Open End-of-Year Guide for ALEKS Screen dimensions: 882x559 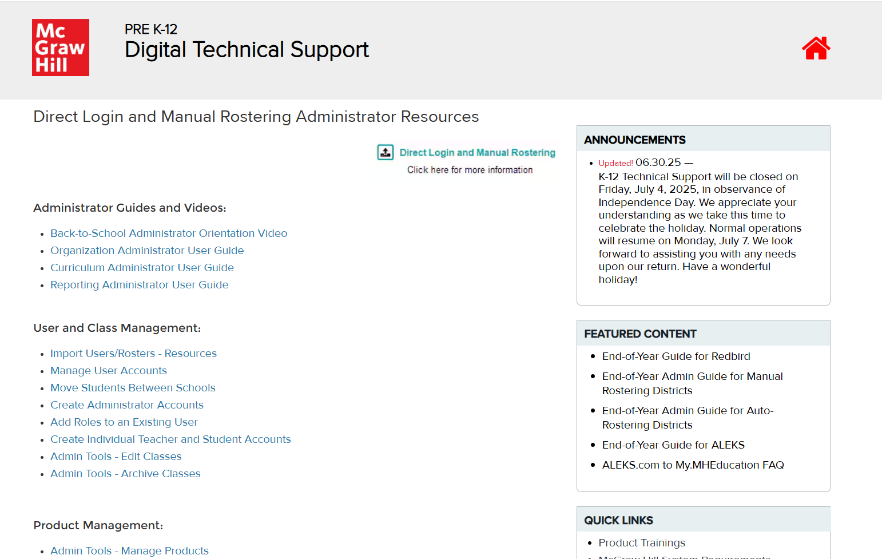pyautogui.click(x=673, y=445)
